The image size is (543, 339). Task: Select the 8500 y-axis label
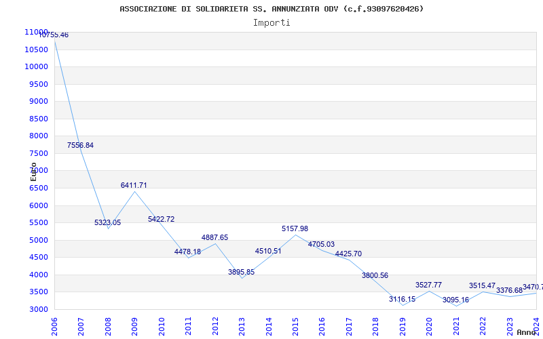click(38, 119)
